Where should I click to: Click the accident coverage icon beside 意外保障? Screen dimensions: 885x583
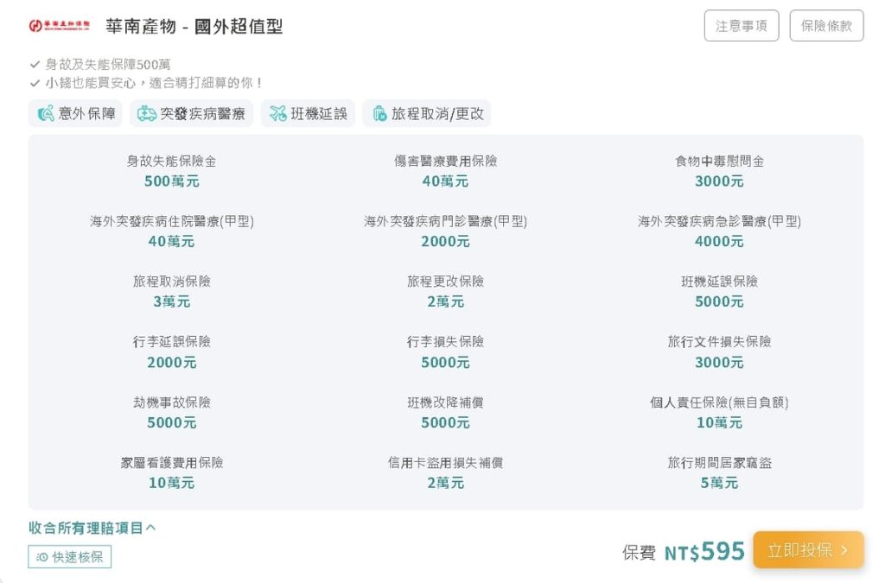pyautogui.click(x=46, y=113)
